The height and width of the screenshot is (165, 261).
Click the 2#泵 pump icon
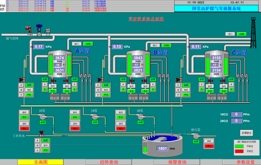(95, 117)
